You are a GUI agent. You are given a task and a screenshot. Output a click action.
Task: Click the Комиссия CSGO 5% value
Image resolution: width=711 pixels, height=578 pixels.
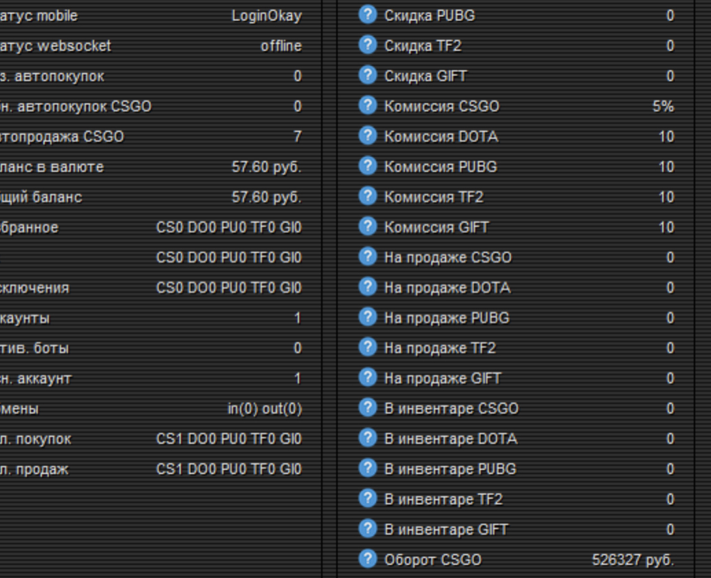tap(663, 107)
